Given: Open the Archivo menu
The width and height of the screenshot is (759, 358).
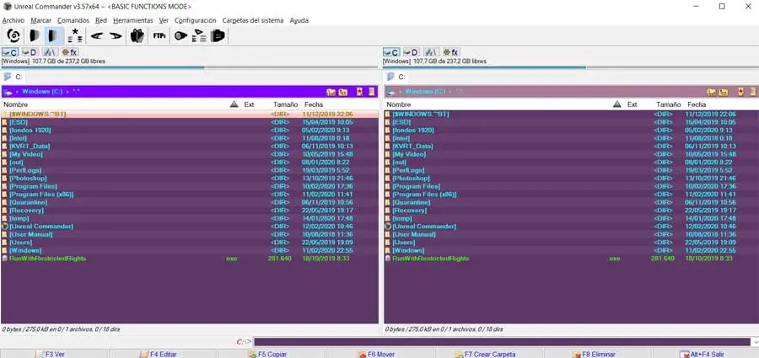Looking at the screenshot, I should (13, 20).
